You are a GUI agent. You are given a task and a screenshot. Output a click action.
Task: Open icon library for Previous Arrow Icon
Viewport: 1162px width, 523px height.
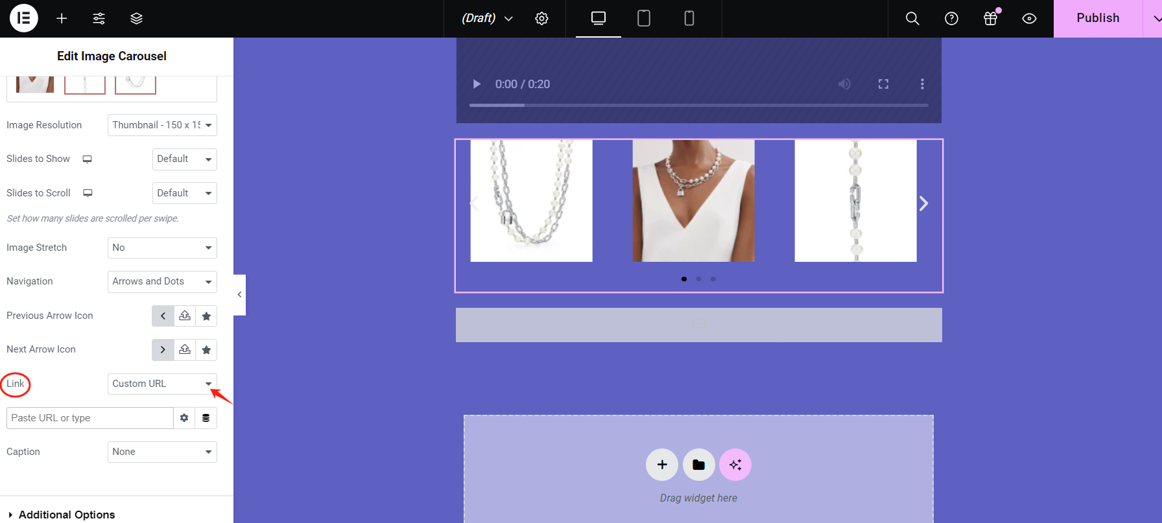(x=206, y=316)
